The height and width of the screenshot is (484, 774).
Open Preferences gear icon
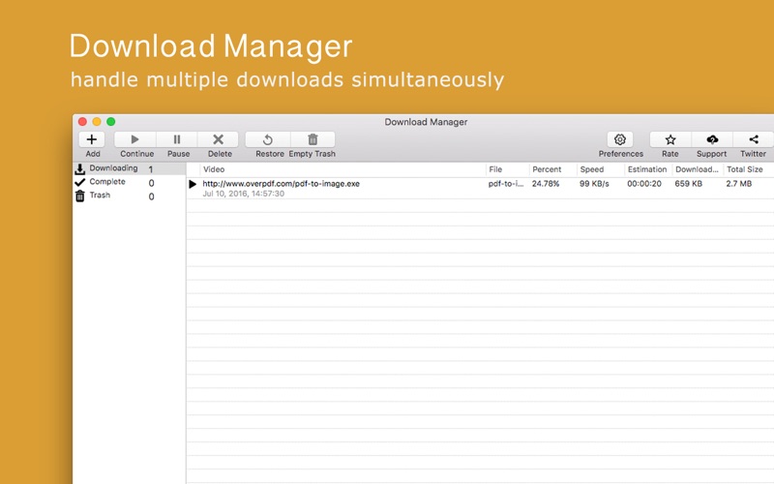coord(620,139)
